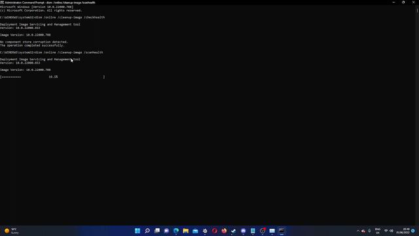Restore down the Command Prompt window
The image size is (419, 236).
click(403, 3)
